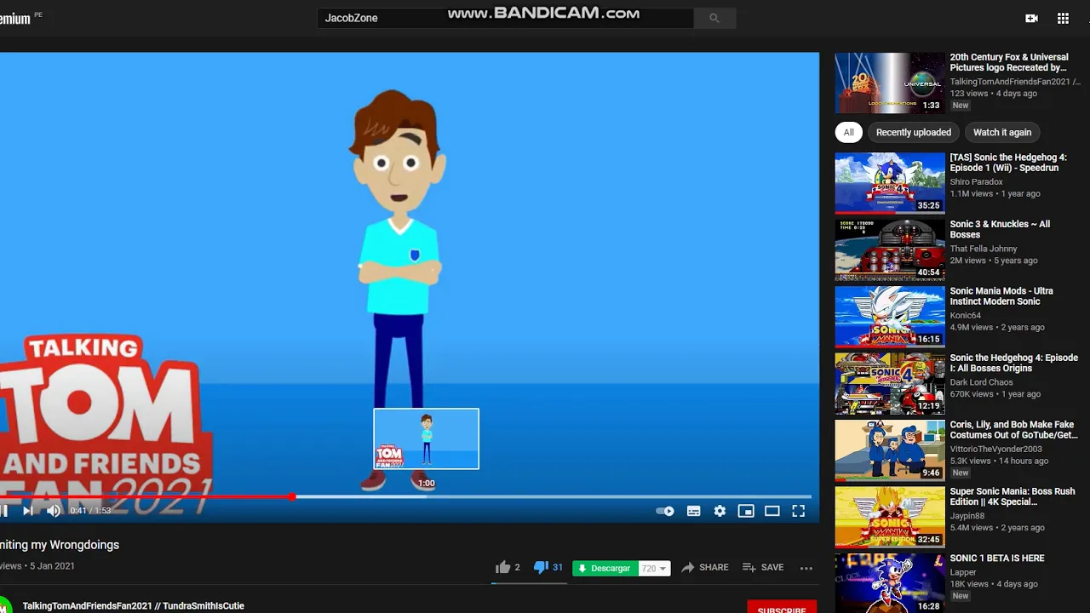The width and height of the screenshot is (1090, 613).
Task: Open Sonic 4 All Bosses Origins thumbnail
Action: tap(890, 384)
